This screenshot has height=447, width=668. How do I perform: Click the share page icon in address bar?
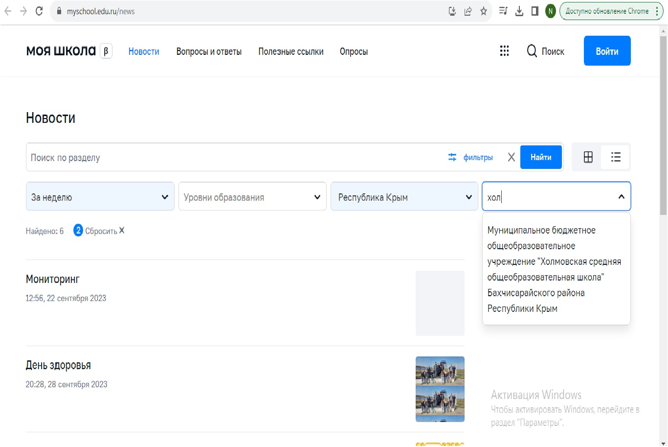[468, 11]
